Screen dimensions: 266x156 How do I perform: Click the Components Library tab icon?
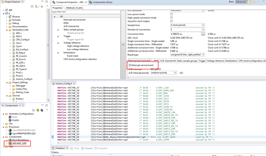[x=90, y=2]
